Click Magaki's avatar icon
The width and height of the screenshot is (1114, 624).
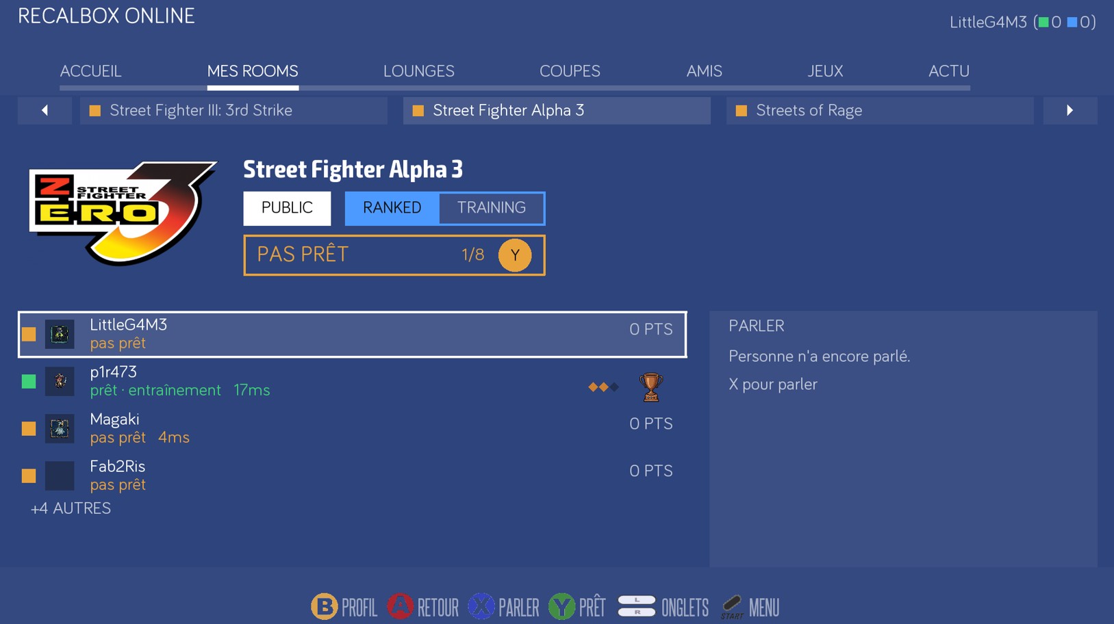[60, 428]
